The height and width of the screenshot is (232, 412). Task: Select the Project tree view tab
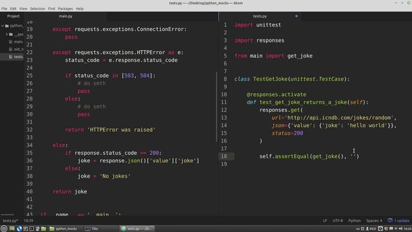[x=13, y=16]
